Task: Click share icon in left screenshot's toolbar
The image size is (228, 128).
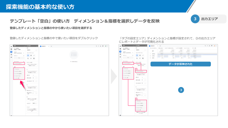Action: (x=103, y=46)
